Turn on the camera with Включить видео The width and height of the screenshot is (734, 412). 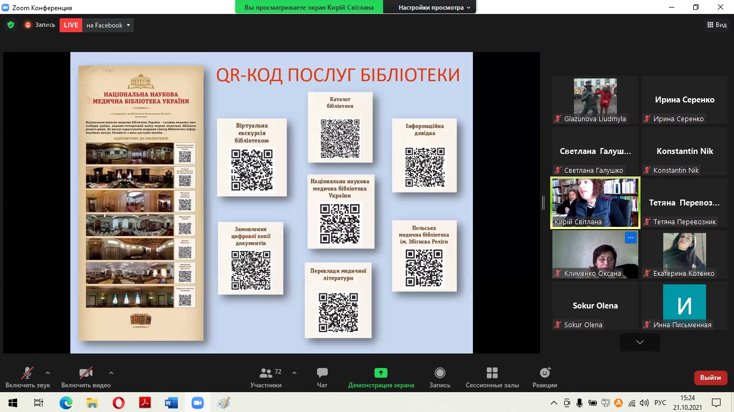point(86,377)
